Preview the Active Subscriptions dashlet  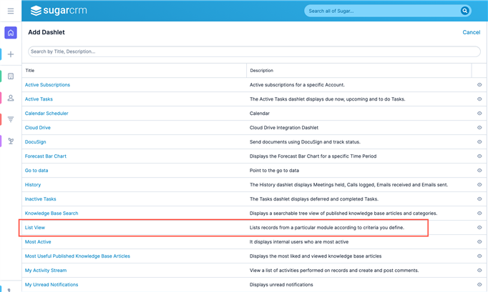479,85
